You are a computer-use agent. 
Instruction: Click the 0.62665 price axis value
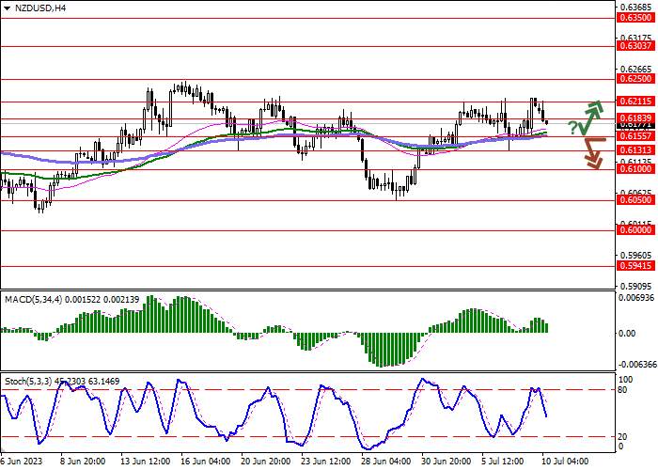tap(637, 70)
